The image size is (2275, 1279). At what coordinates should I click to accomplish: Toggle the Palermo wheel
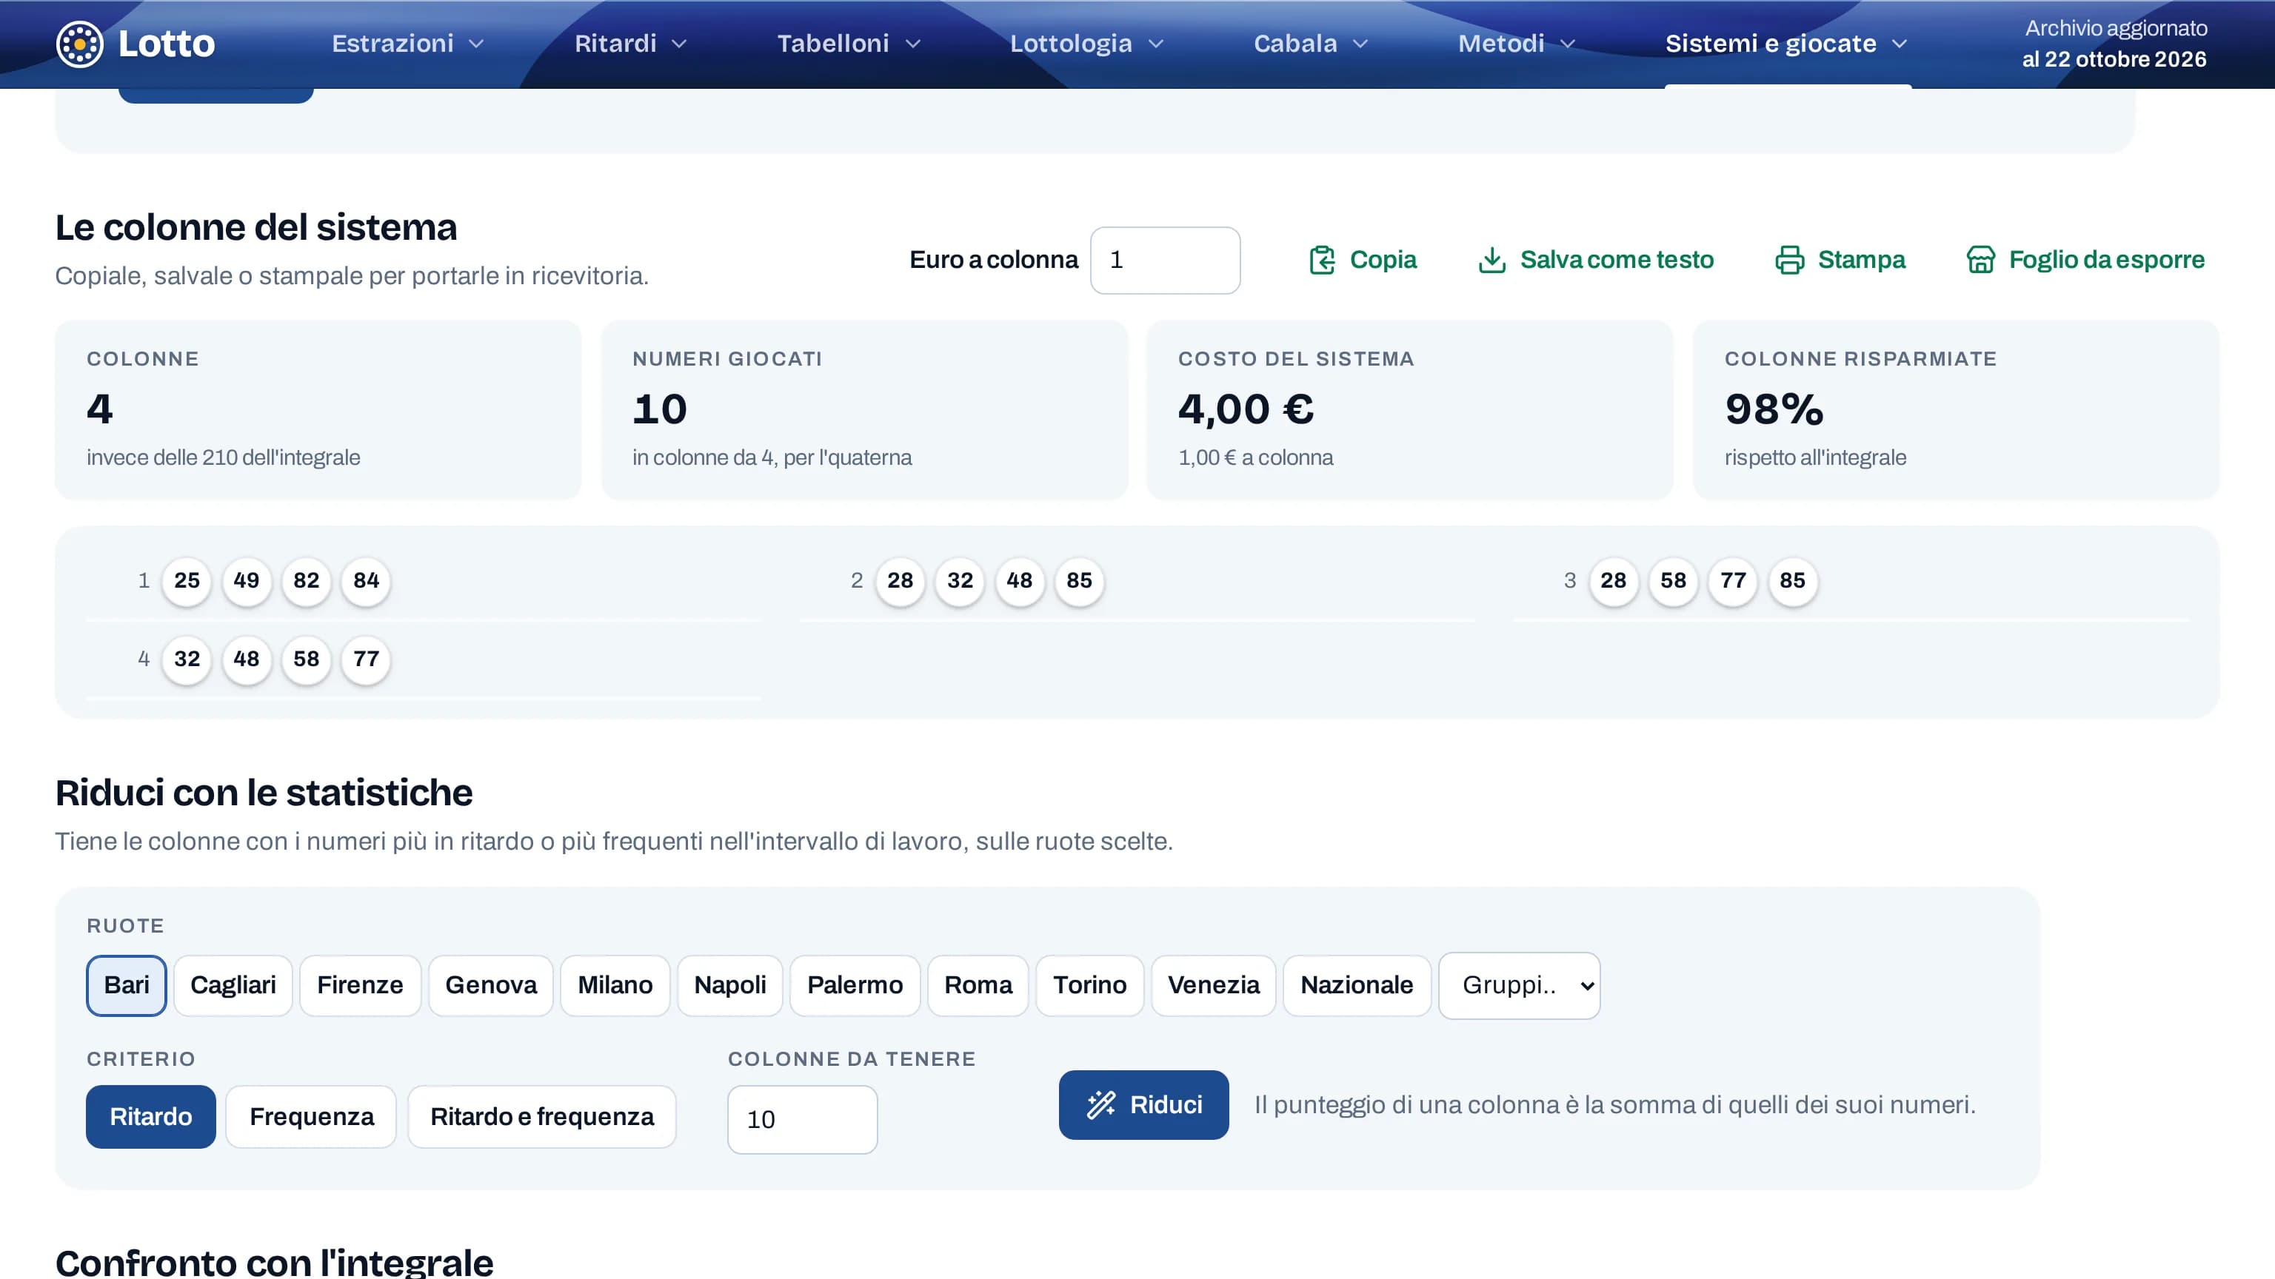coord(855,985)
